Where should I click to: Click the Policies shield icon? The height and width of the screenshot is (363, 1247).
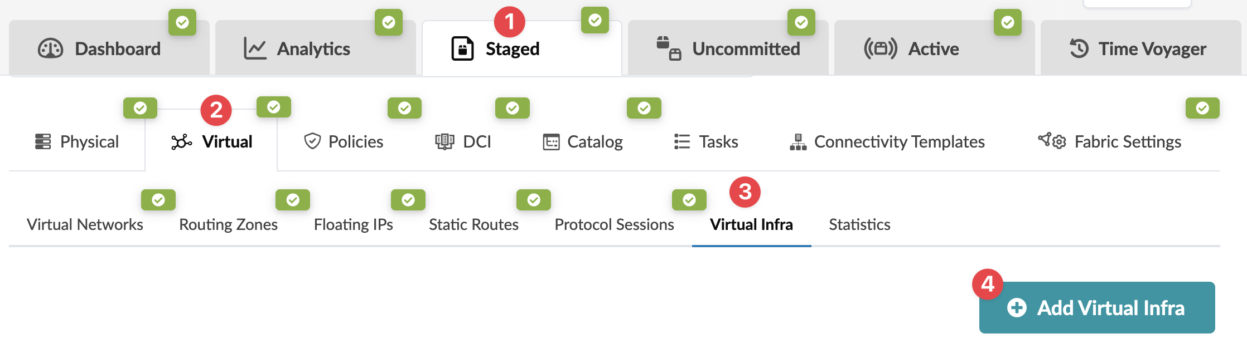(312, 141)
